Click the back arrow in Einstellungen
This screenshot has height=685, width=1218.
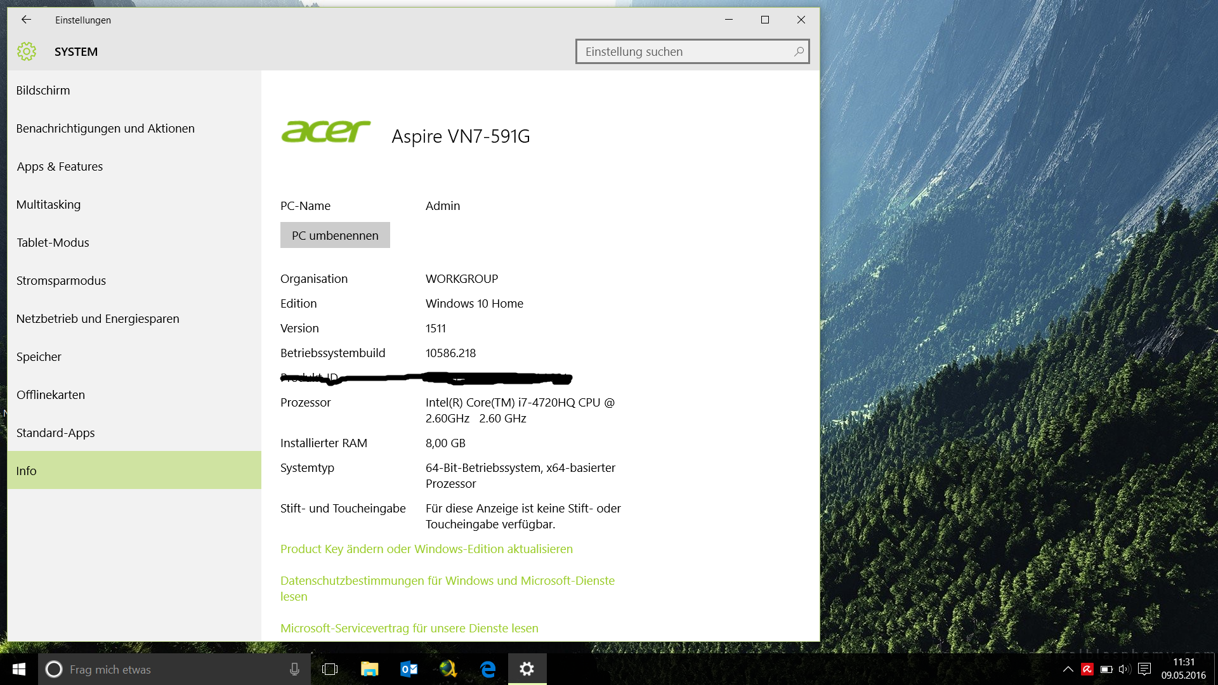click(26, 20)
